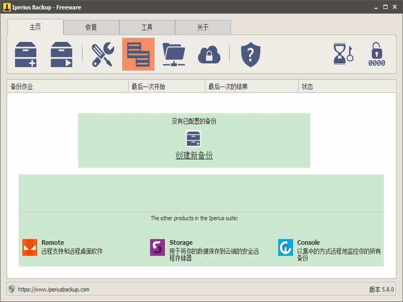Click the hourglass and key license icon

pos(343,54)
